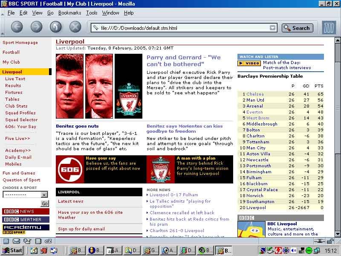Click the BBC NEWS banner

(26, 211)
